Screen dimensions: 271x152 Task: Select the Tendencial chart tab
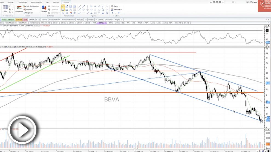[x=34, y=23]
